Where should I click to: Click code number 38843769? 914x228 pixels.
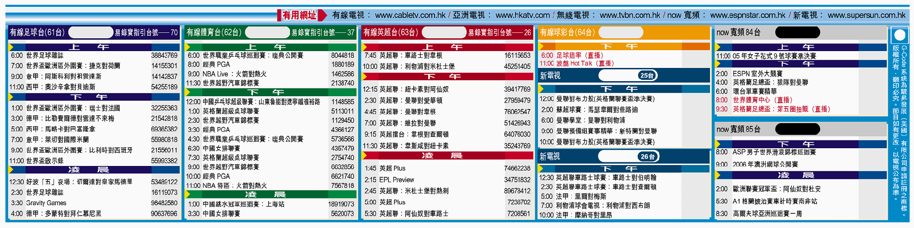click(x=164, y=55)
